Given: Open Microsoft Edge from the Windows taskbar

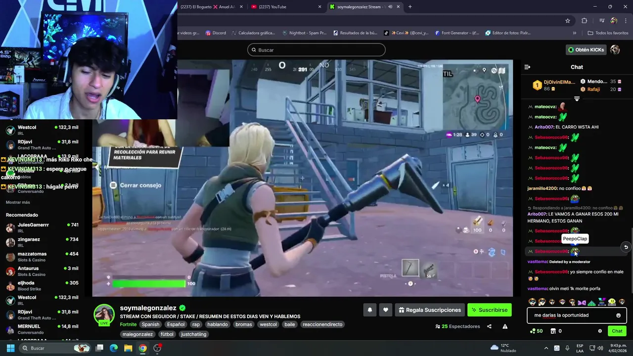Looking at the screenshot, I should pos(114,348).
